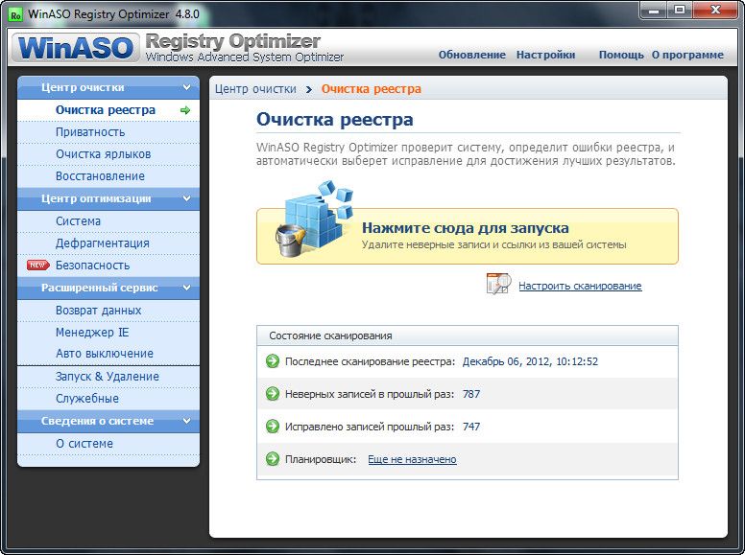745x555 pixels.
Task: Collapse the Расширенный сервис section
Action: tap(186, 288)
